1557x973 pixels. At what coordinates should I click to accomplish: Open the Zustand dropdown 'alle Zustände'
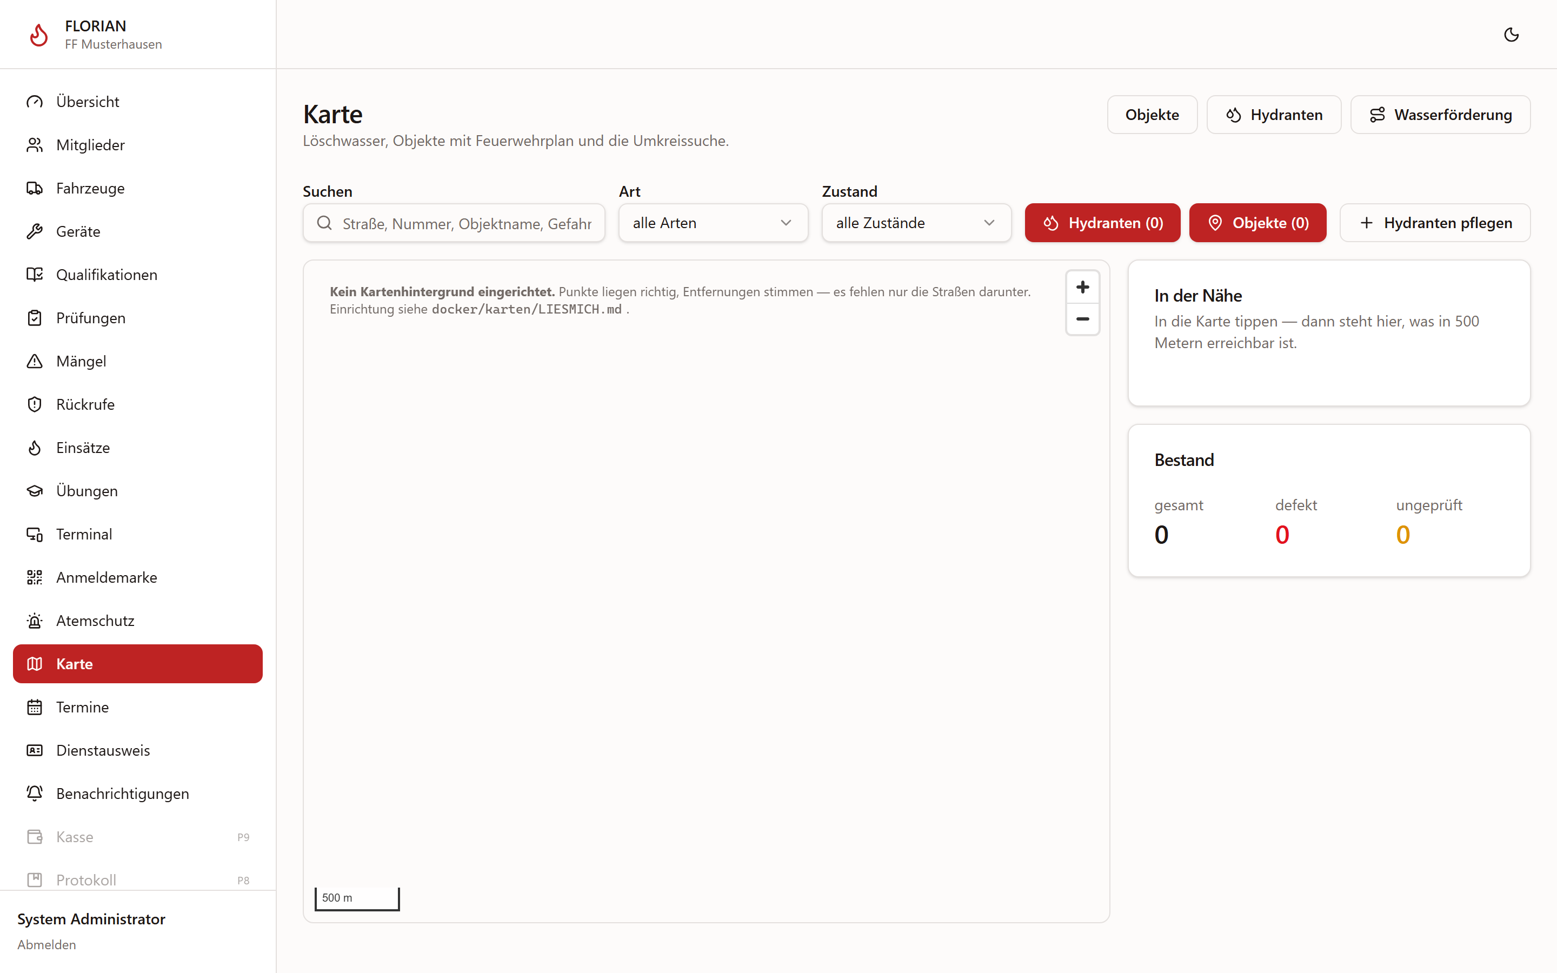[x=916, y=223]
